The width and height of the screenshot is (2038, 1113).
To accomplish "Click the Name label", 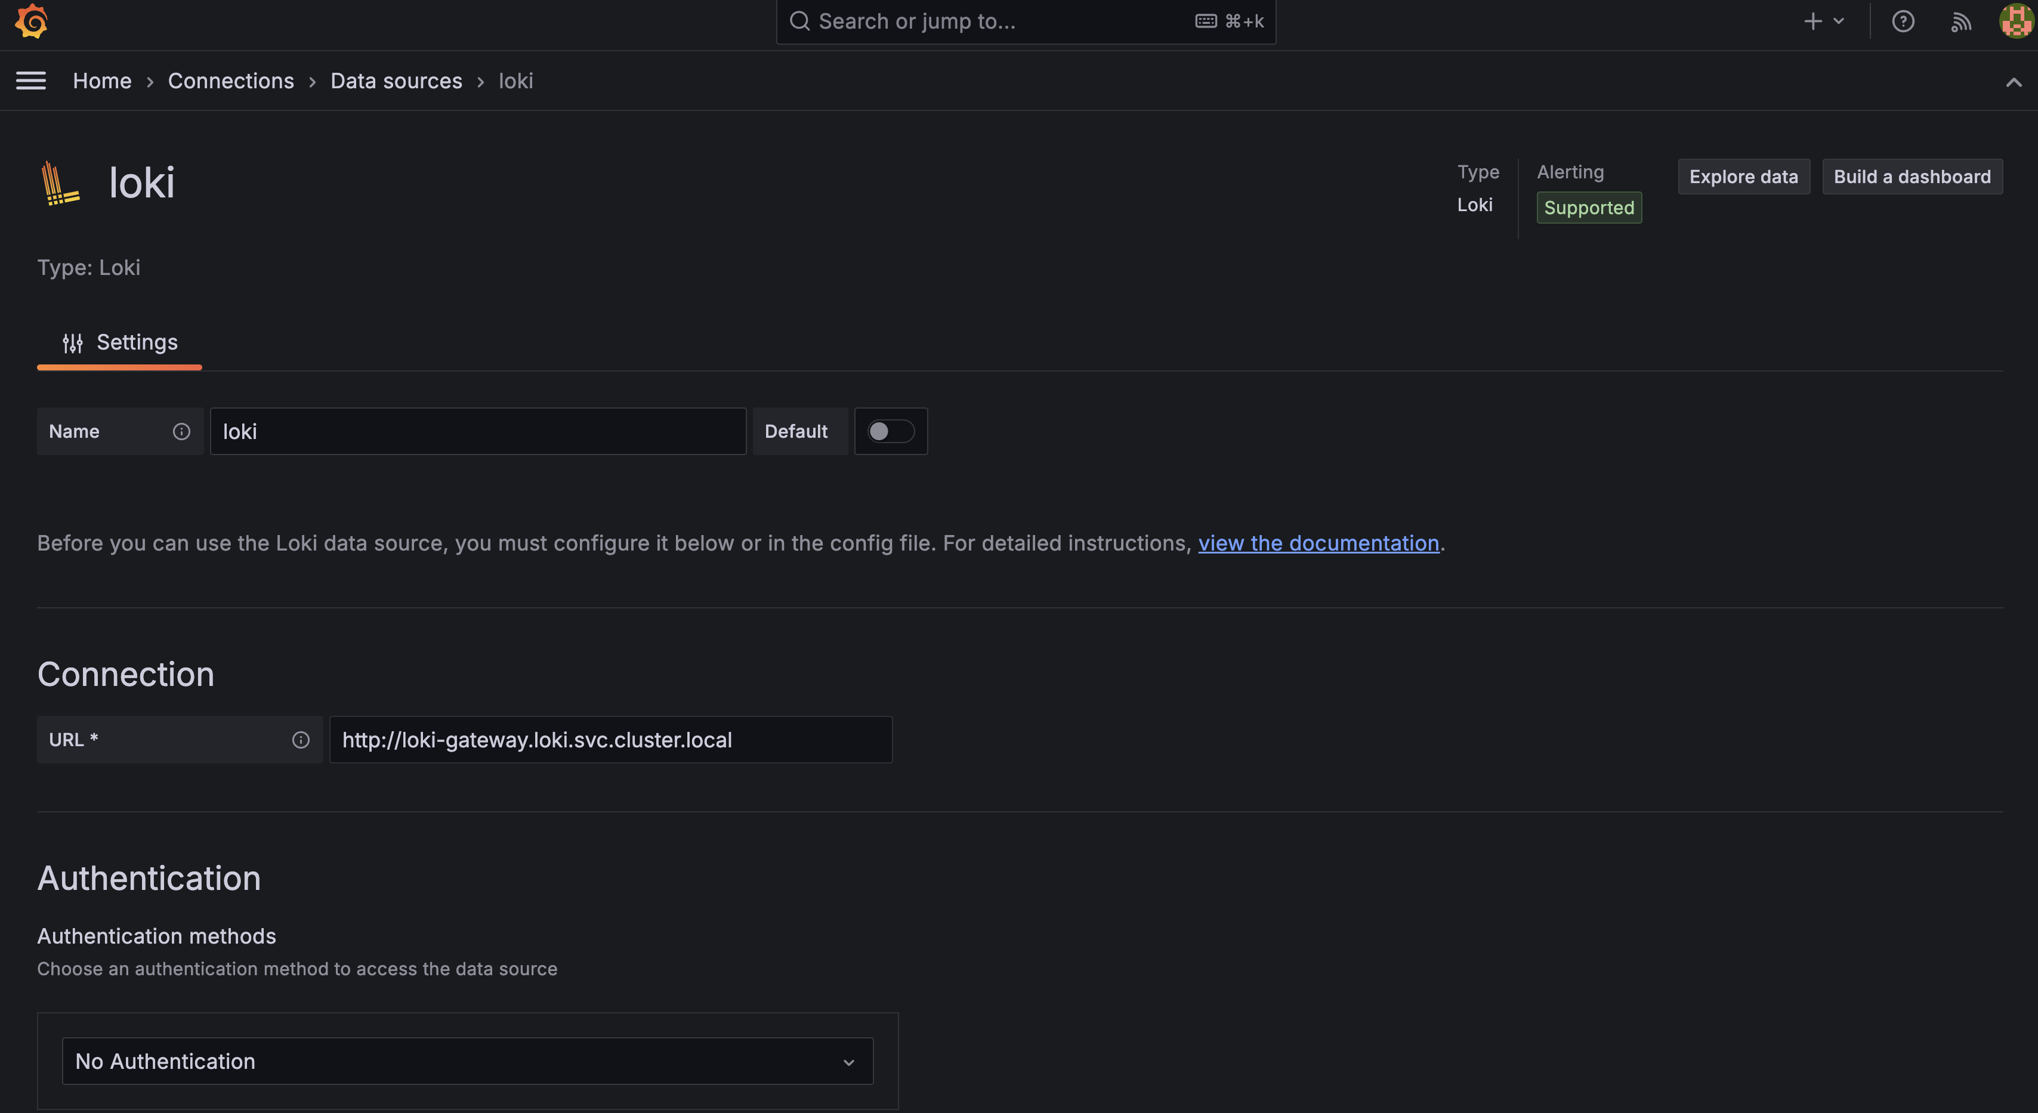I will tap(75, 431).
